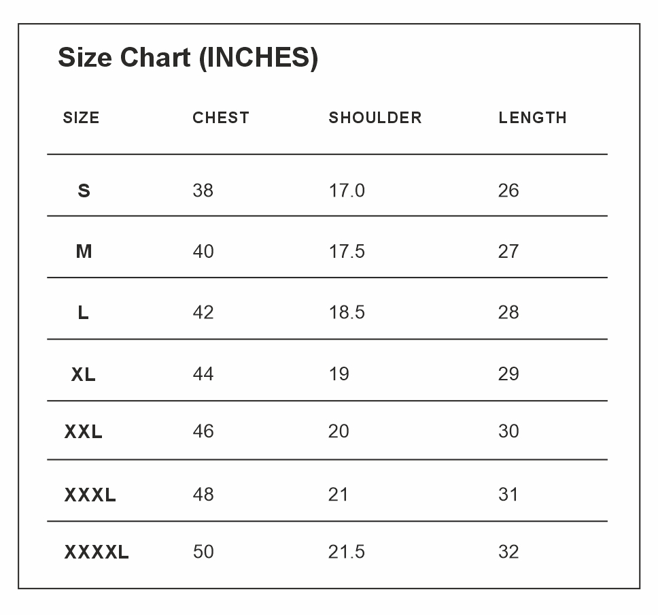The width and height of the screenshot is (658, 615).
Task: Select the CHEST column header
Action: click(x=221, y=118)
